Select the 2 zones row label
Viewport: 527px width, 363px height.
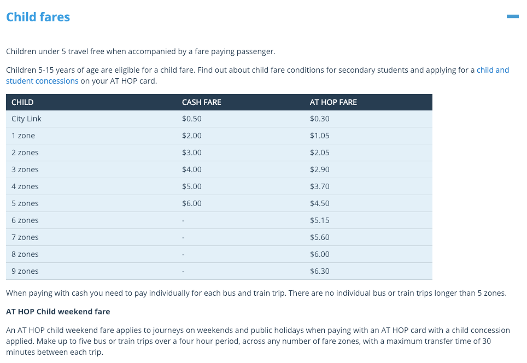point(25,153)
